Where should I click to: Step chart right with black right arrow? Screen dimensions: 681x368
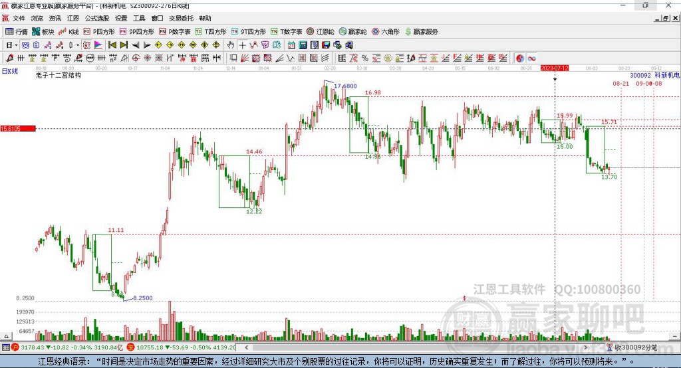click(x=147, y=45)
